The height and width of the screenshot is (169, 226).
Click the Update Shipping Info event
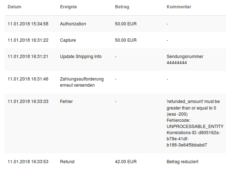[x=81, y=56]
